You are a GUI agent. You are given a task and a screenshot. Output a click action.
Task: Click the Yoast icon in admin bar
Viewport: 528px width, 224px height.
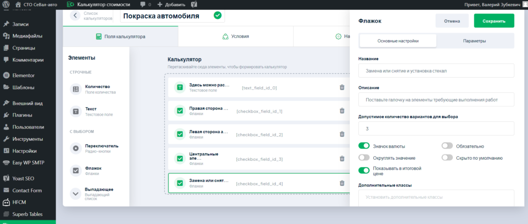(x=194, y=5)
